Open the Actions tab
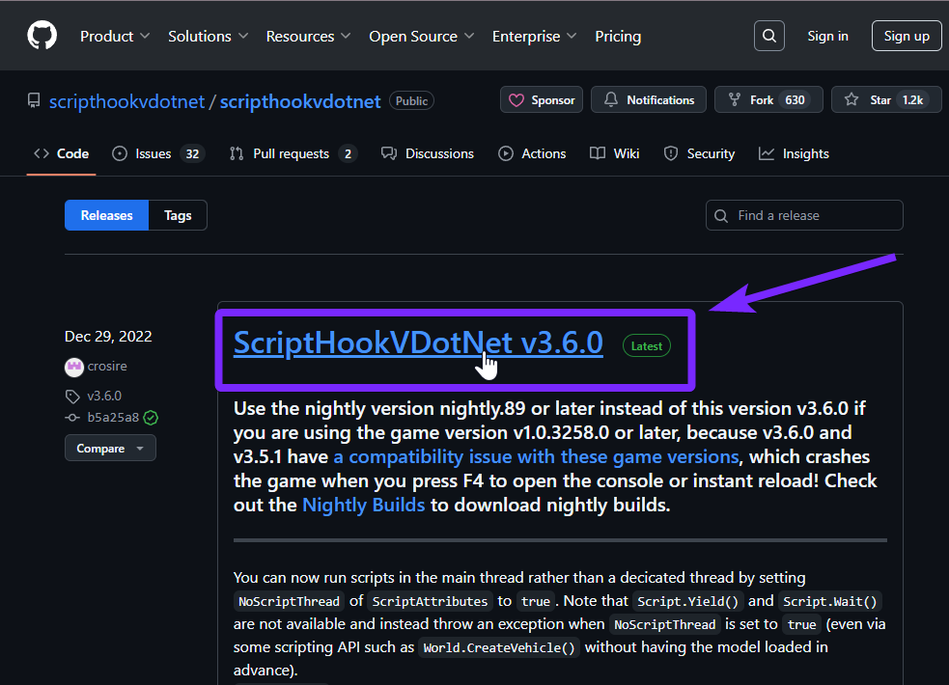Screen dimensions: 949x685 tap(532, 153)
